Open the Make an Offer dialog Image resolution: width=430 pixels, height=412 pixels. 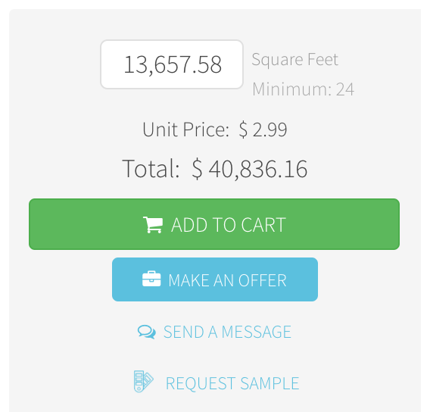[x=215, y=279]
